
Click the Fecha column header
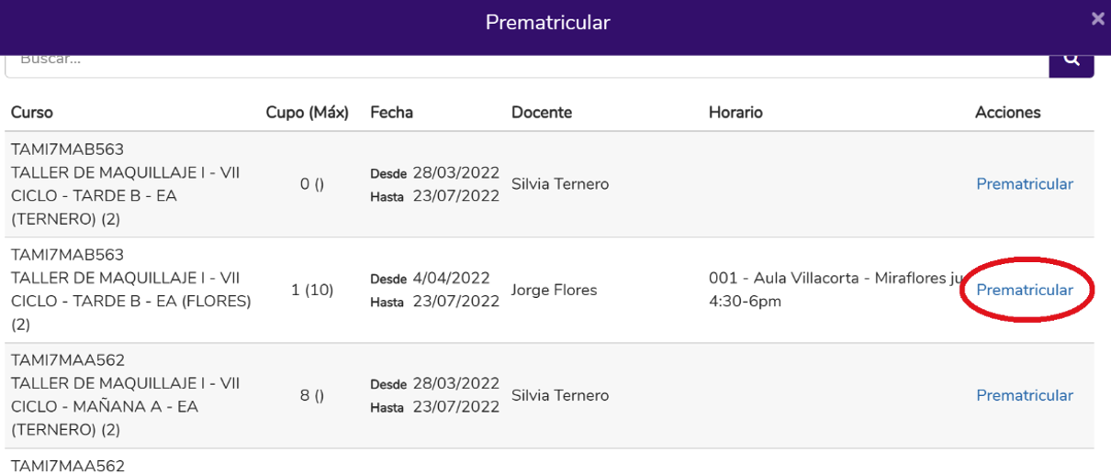(392, 113)
